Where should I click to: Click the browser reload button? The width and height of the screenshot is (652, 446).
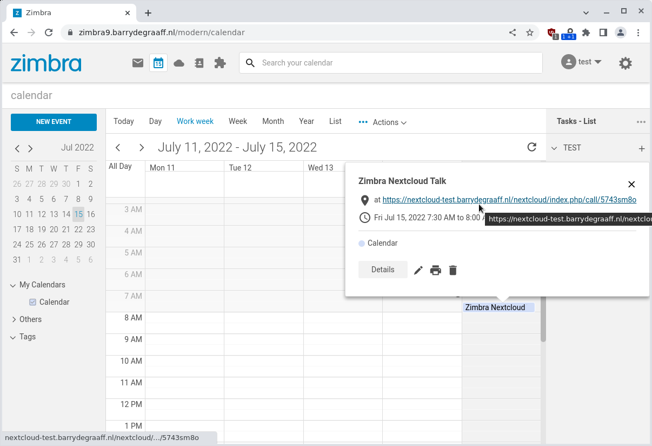pyautogui.click(x=49, y=32)
